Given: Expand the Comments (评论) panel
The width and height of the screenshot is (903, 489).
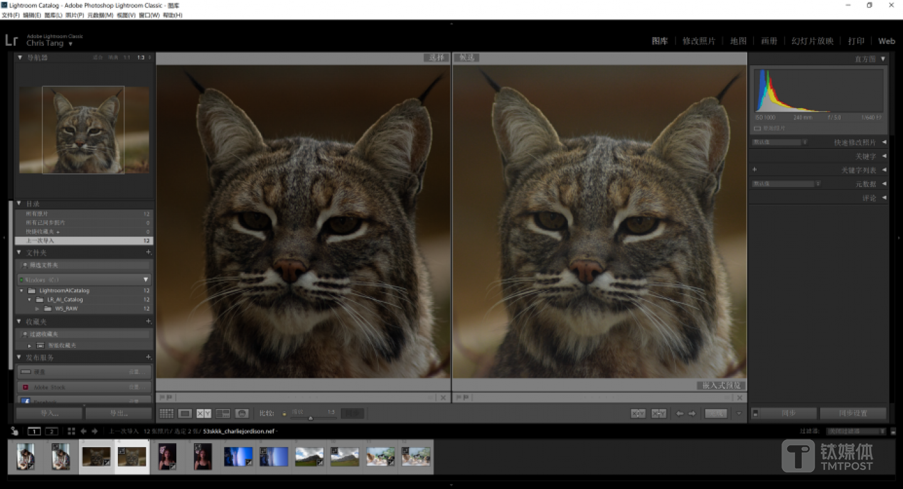Looking at the screenshot, I should pyautogui.click(x=884, y=198).
